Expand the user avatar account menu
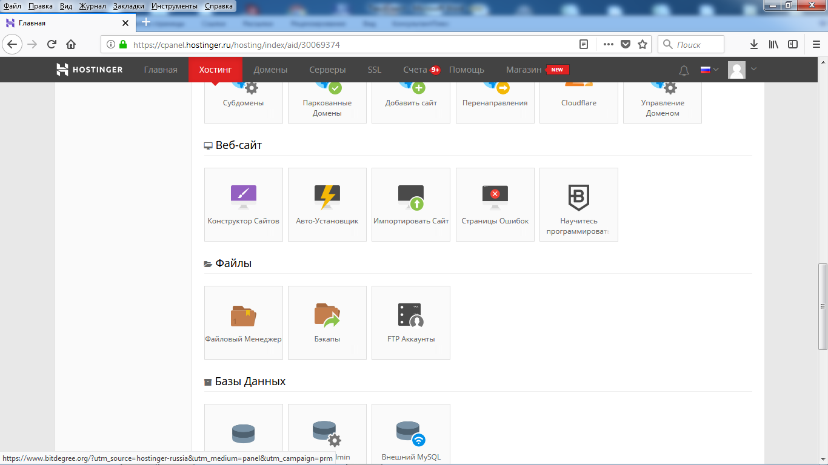This screenshot has height=465, width=828. (743, 70)
